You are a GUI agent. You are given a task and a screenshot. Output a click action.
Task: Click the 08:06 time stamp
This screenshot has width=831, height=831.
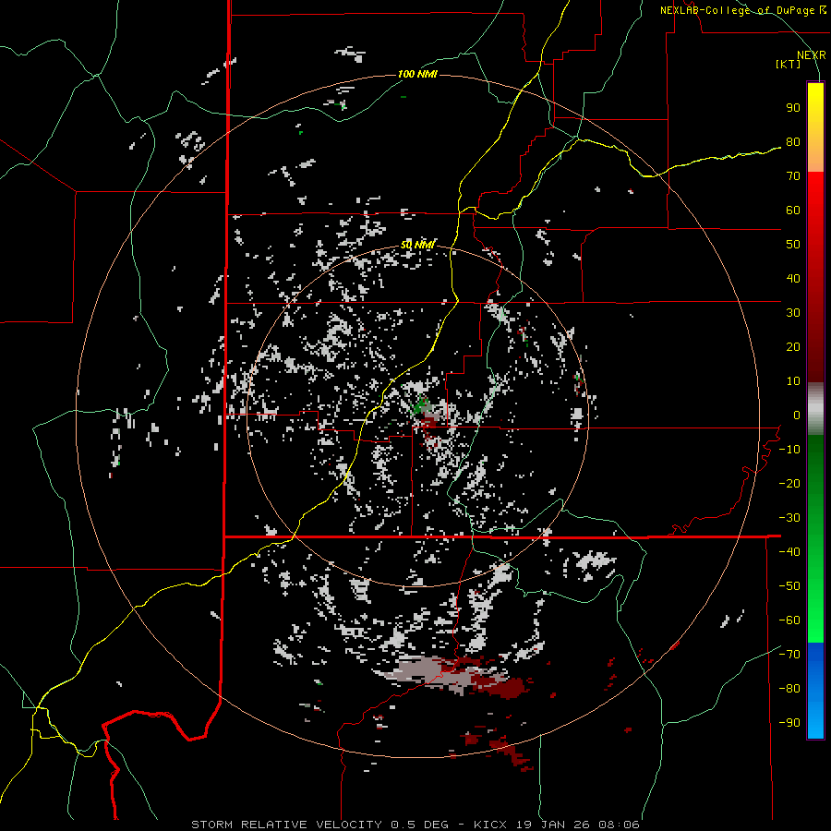pyautogui.click(x=619, y=825)
